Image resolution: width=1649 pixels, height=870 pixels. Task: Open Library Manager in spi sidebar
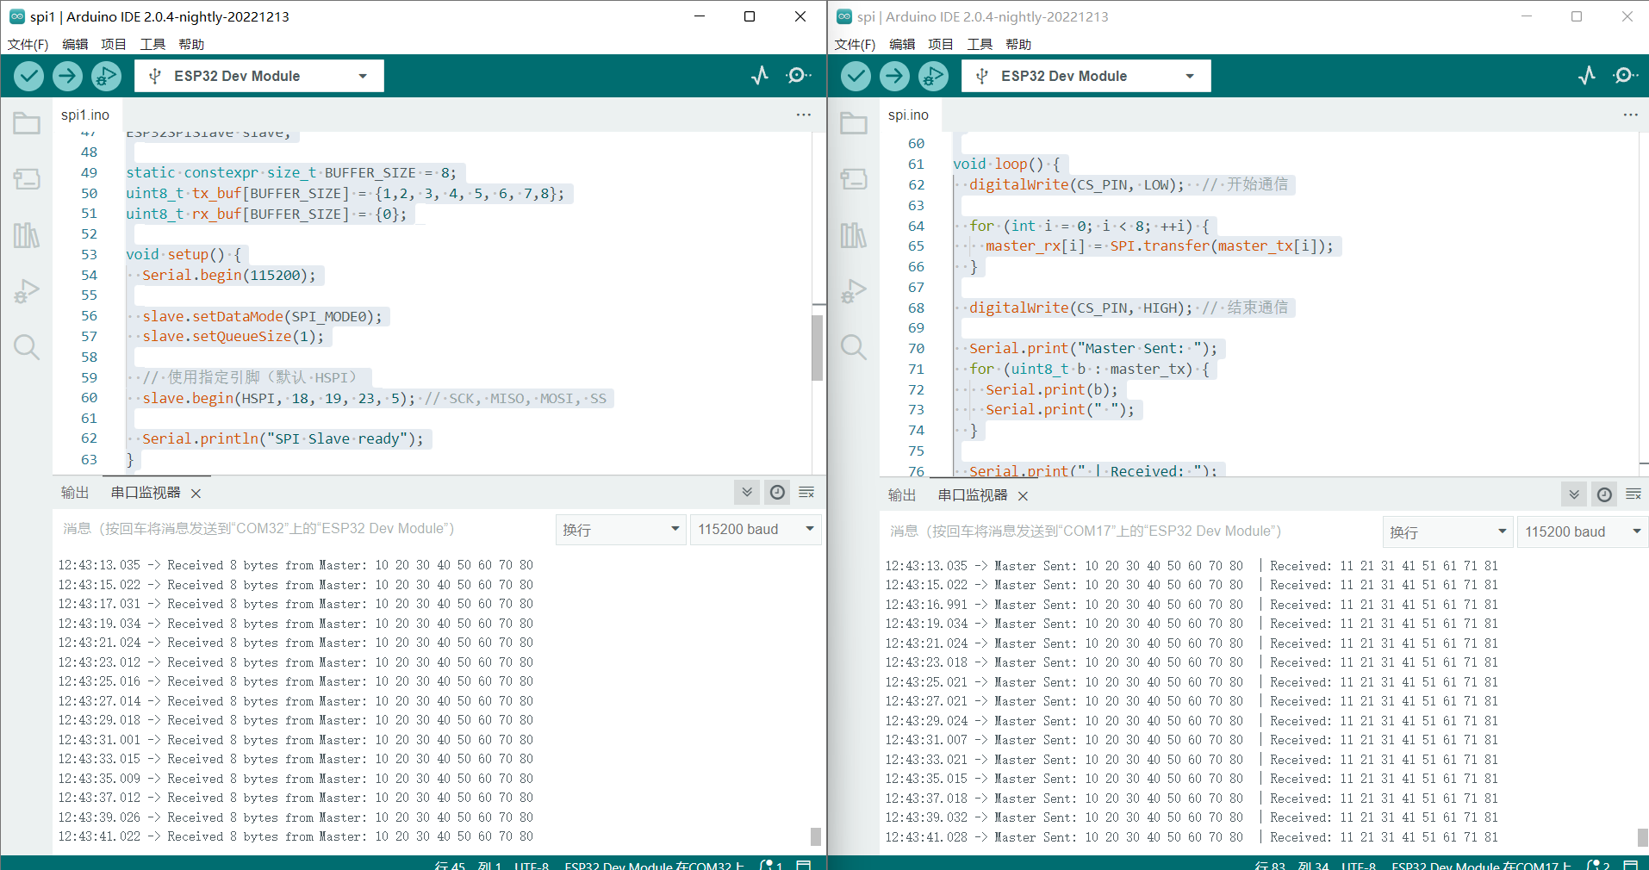854,234
